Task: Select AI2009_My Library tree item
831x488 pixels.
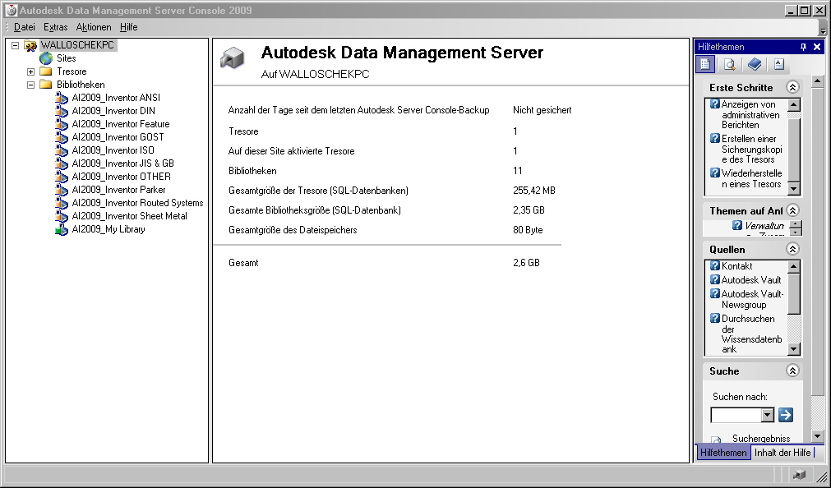Action: (x=108, y=229)
